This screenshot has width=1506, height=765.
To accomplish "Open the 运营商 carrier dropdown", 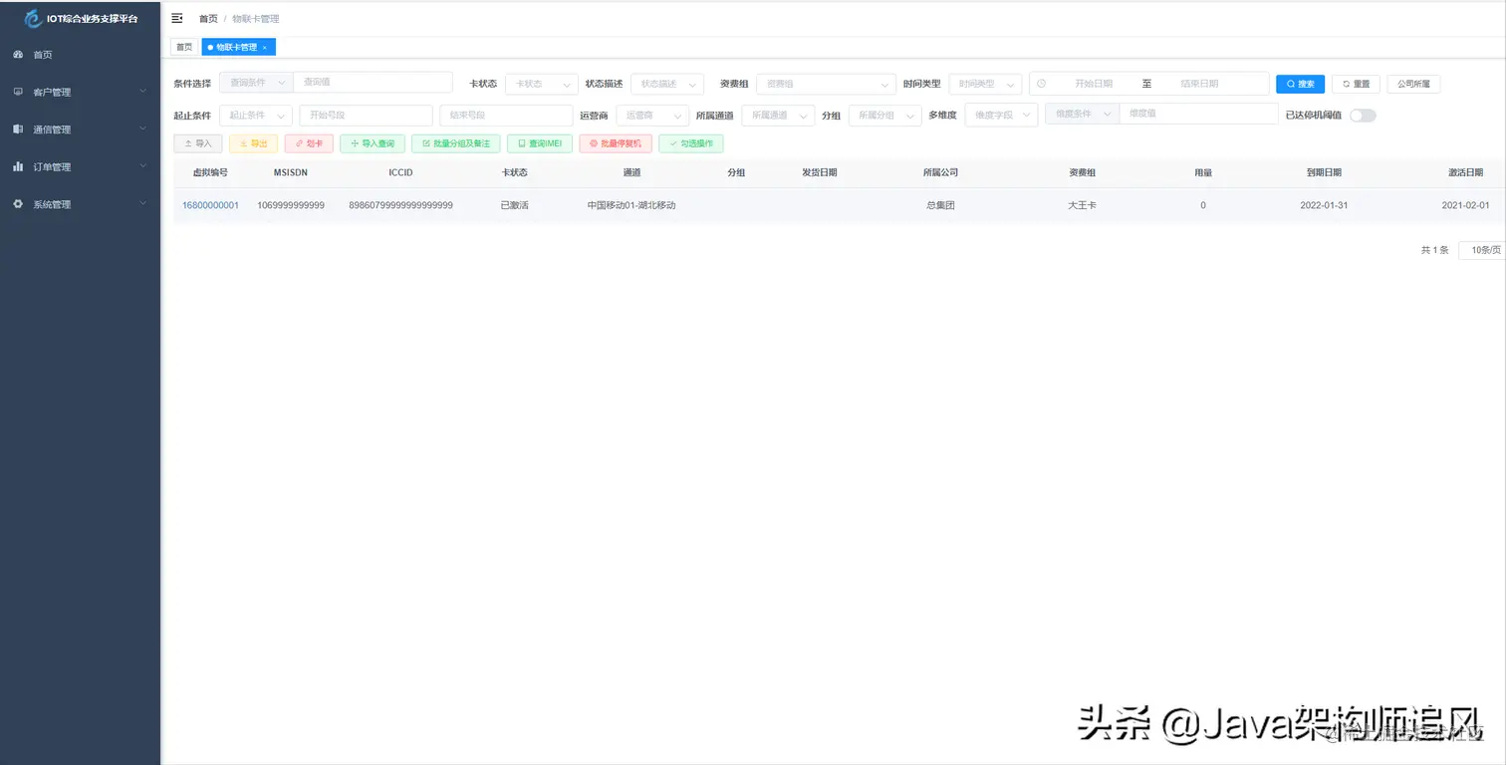I will [x=652, y=116].
